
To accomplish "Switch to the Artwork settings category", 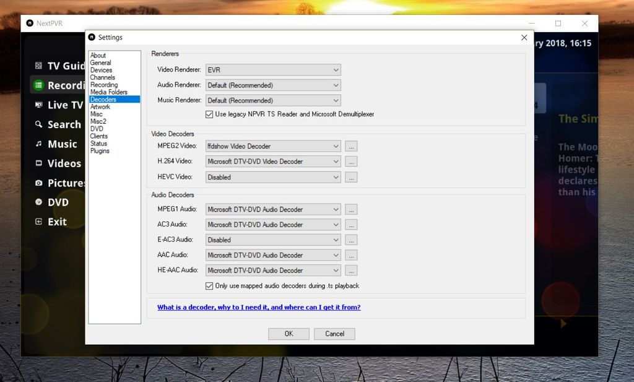I will pos(99,106).
